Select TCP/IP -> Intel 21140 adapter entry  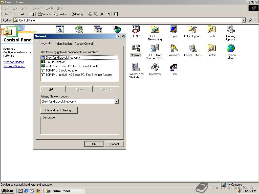pyautogui.click(x=80, y=75)
